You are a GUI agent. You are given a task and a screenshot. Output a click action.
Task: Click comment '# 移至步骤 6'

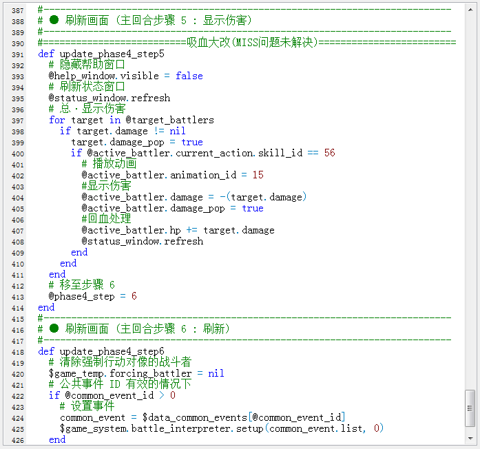tap(82, 285)
